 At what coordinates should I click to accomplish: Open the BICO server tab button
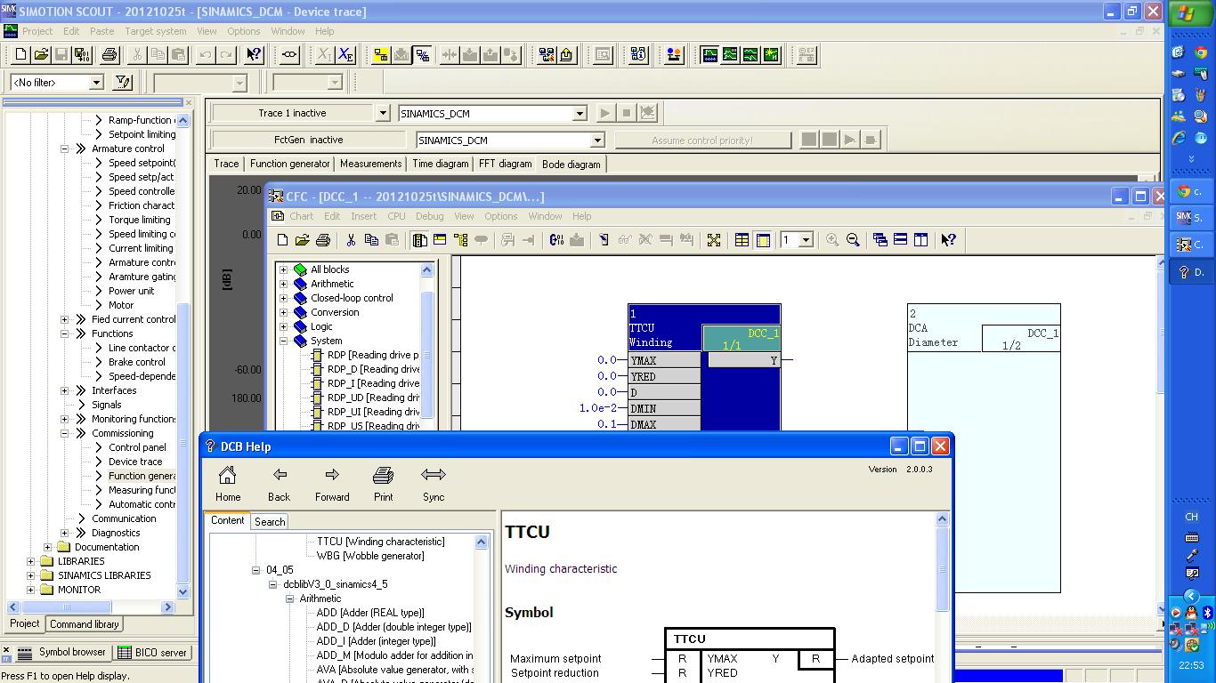pyautogui.click(x=152, y=652)
